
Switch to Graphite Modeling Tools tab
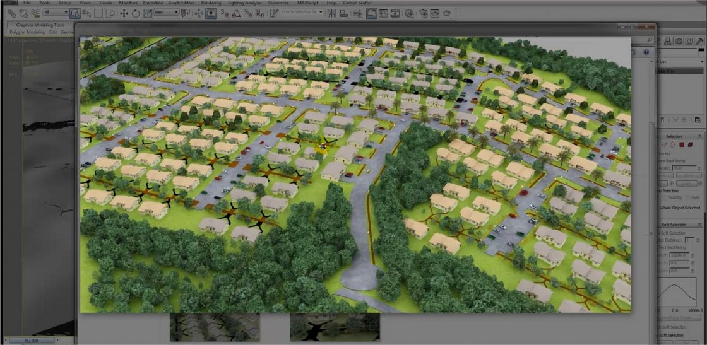point(40,25)
